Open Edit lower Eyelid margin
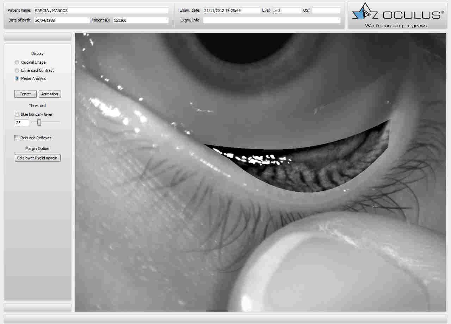 [37, 158]
